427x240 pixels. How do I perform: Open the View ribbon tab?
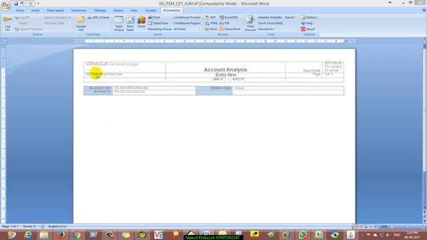tap(134, 11)
